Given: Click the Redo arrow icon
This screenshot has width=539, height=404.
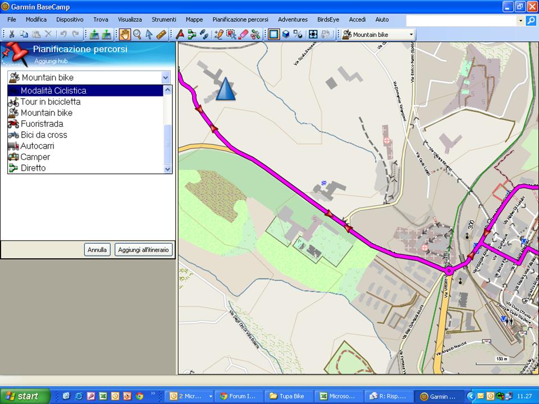Looking at the screenshot, I should pyautogui.click(x=76, y=34).
